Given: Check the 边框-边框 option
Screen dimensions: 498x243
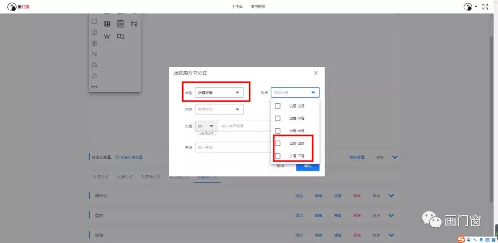Looking at the screenshot, I should point(278,106).
